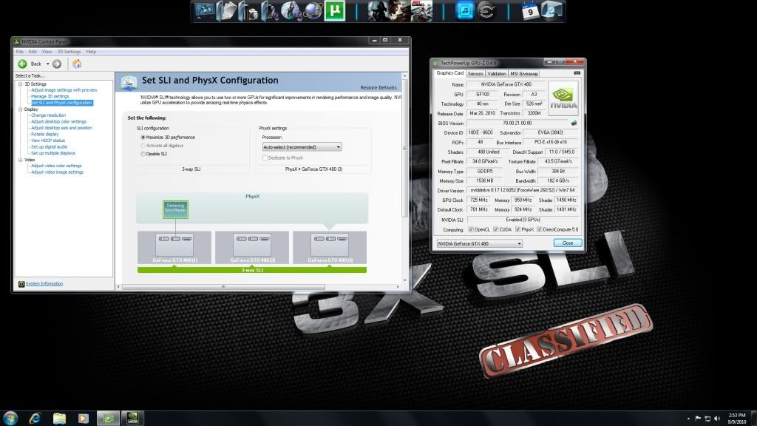Launch the soldier-helmet game from the dock

(x=378, y=11)
